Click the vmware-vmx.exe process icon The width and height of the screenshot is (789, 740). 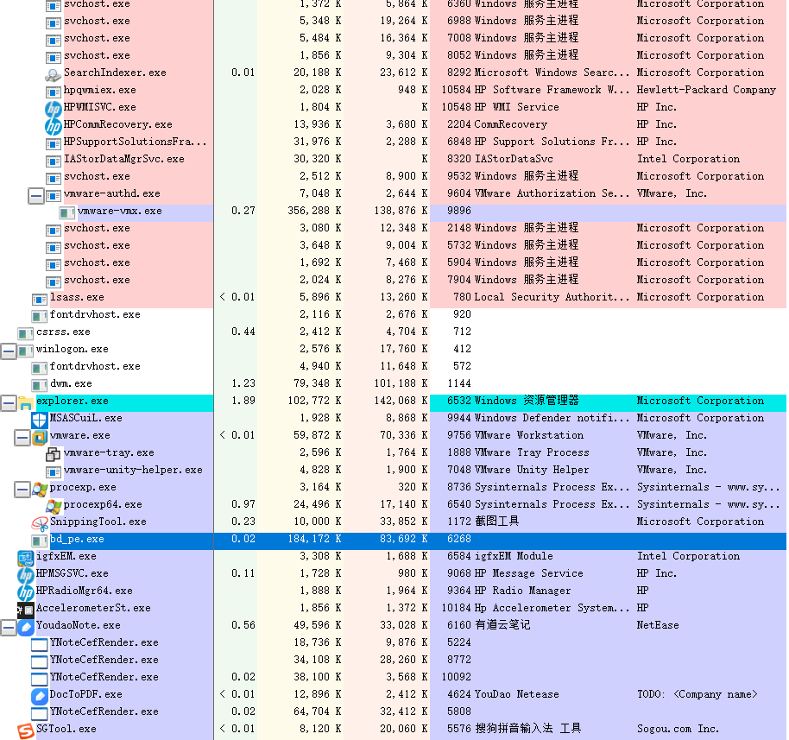click(66, 213)
